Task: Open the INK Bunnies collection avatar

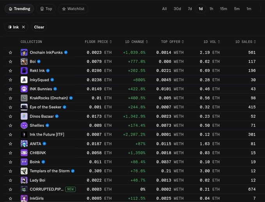Action: tap(24, 89)
